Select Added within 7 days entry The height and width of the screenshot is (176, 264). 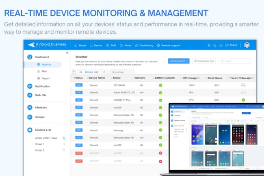46,138
